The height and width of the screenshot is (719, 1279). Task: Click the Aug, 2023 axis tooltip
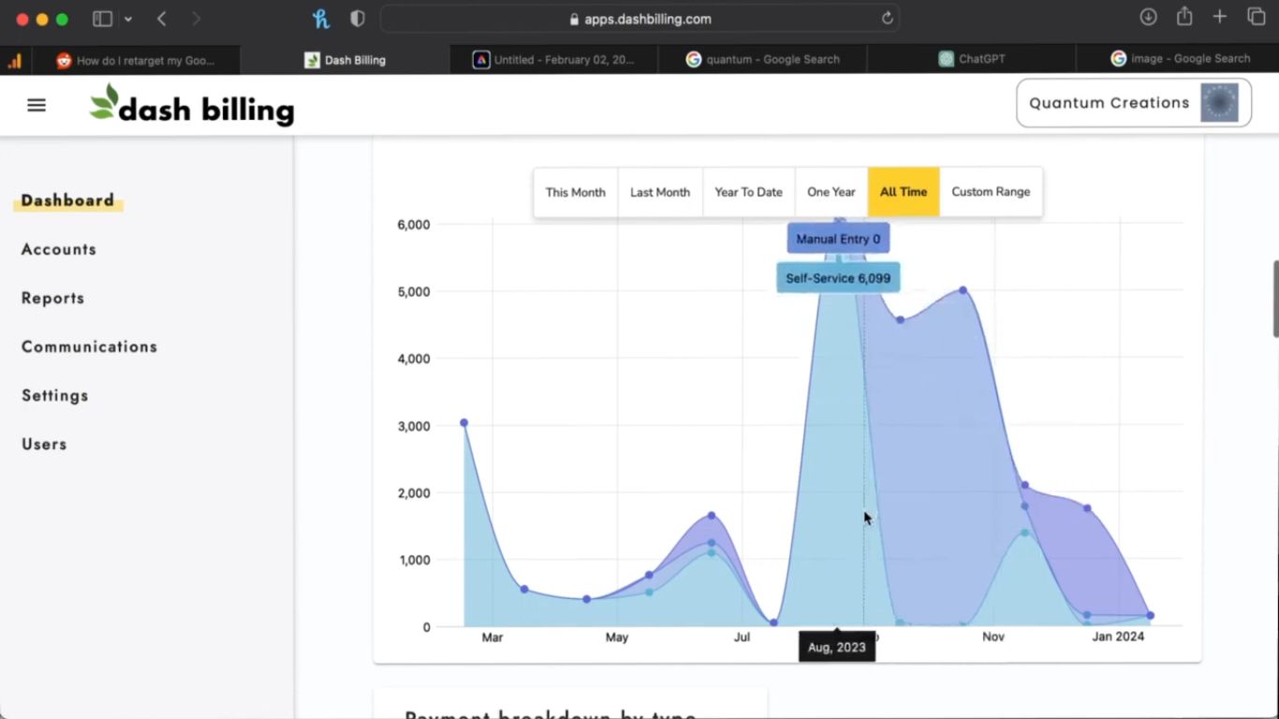[x=837, y=647]
